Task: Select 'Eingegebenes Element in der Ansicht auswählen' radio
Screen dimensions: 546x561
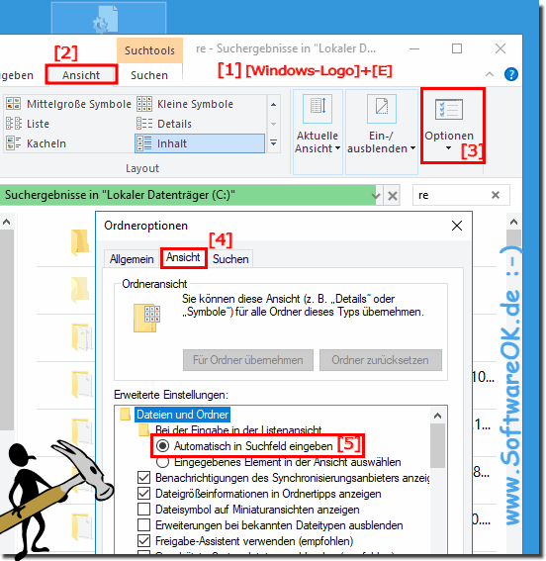Action: click(162, 462)
